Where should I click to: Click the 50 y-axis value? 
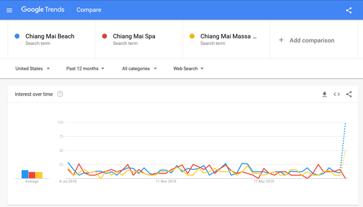pos(61,151)
